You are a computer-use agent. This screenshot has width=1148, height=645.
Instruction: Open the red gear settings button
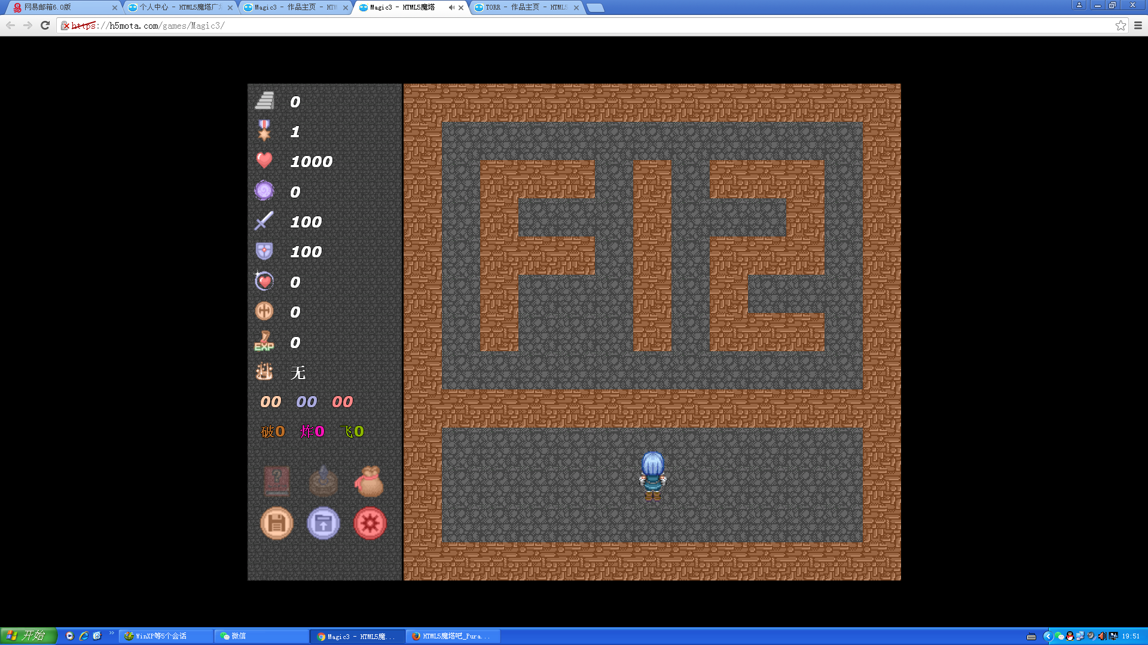[x=370, y=524]
